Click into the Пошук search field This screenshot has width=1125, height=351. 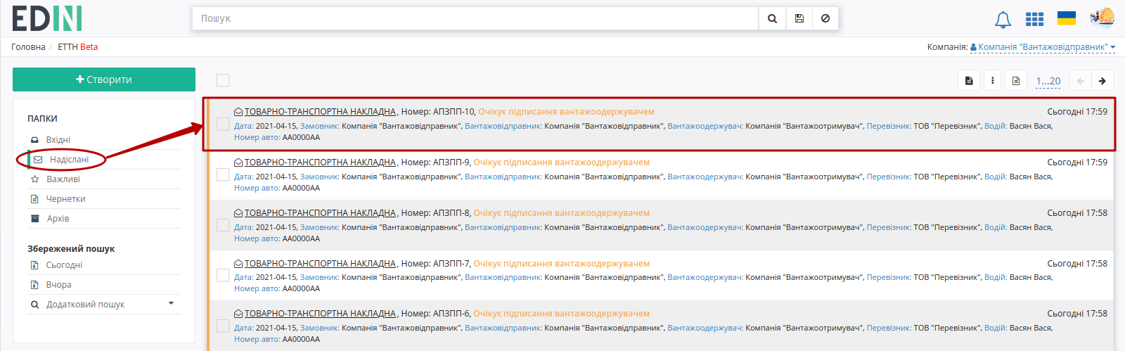475,18
